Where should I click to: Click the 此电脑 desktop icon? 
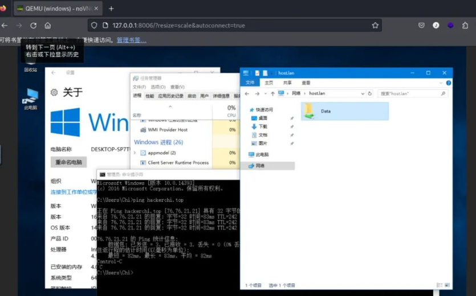pyautogui.click(x=30, y=98)
